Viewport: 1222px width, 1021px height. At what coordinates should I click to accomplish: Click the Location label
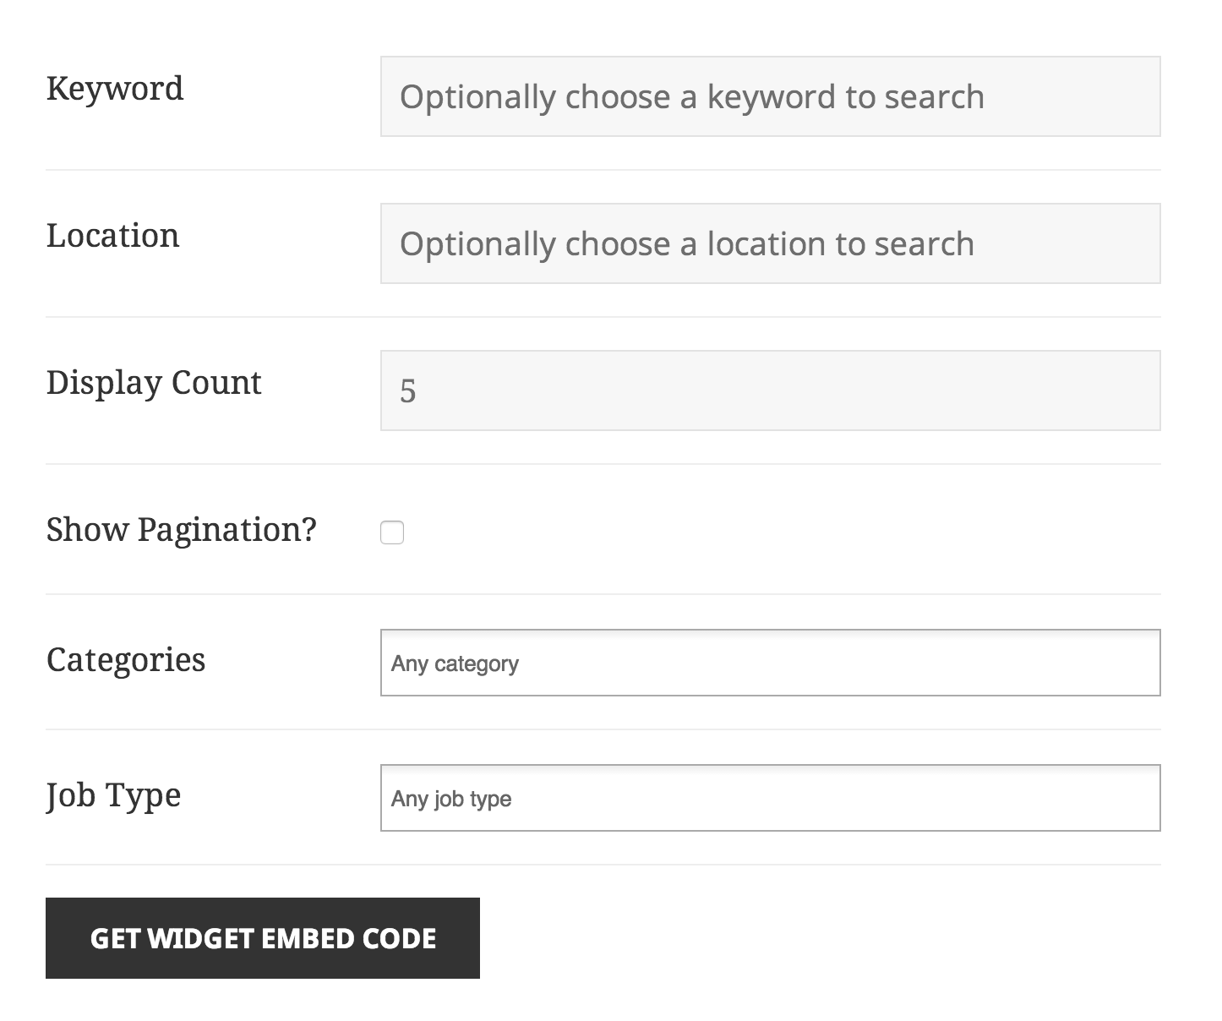[x=113, y=235]
